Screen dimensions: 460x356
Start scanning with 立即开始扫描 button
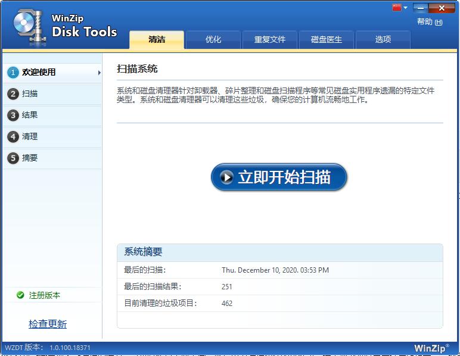(x=279, y=177)
